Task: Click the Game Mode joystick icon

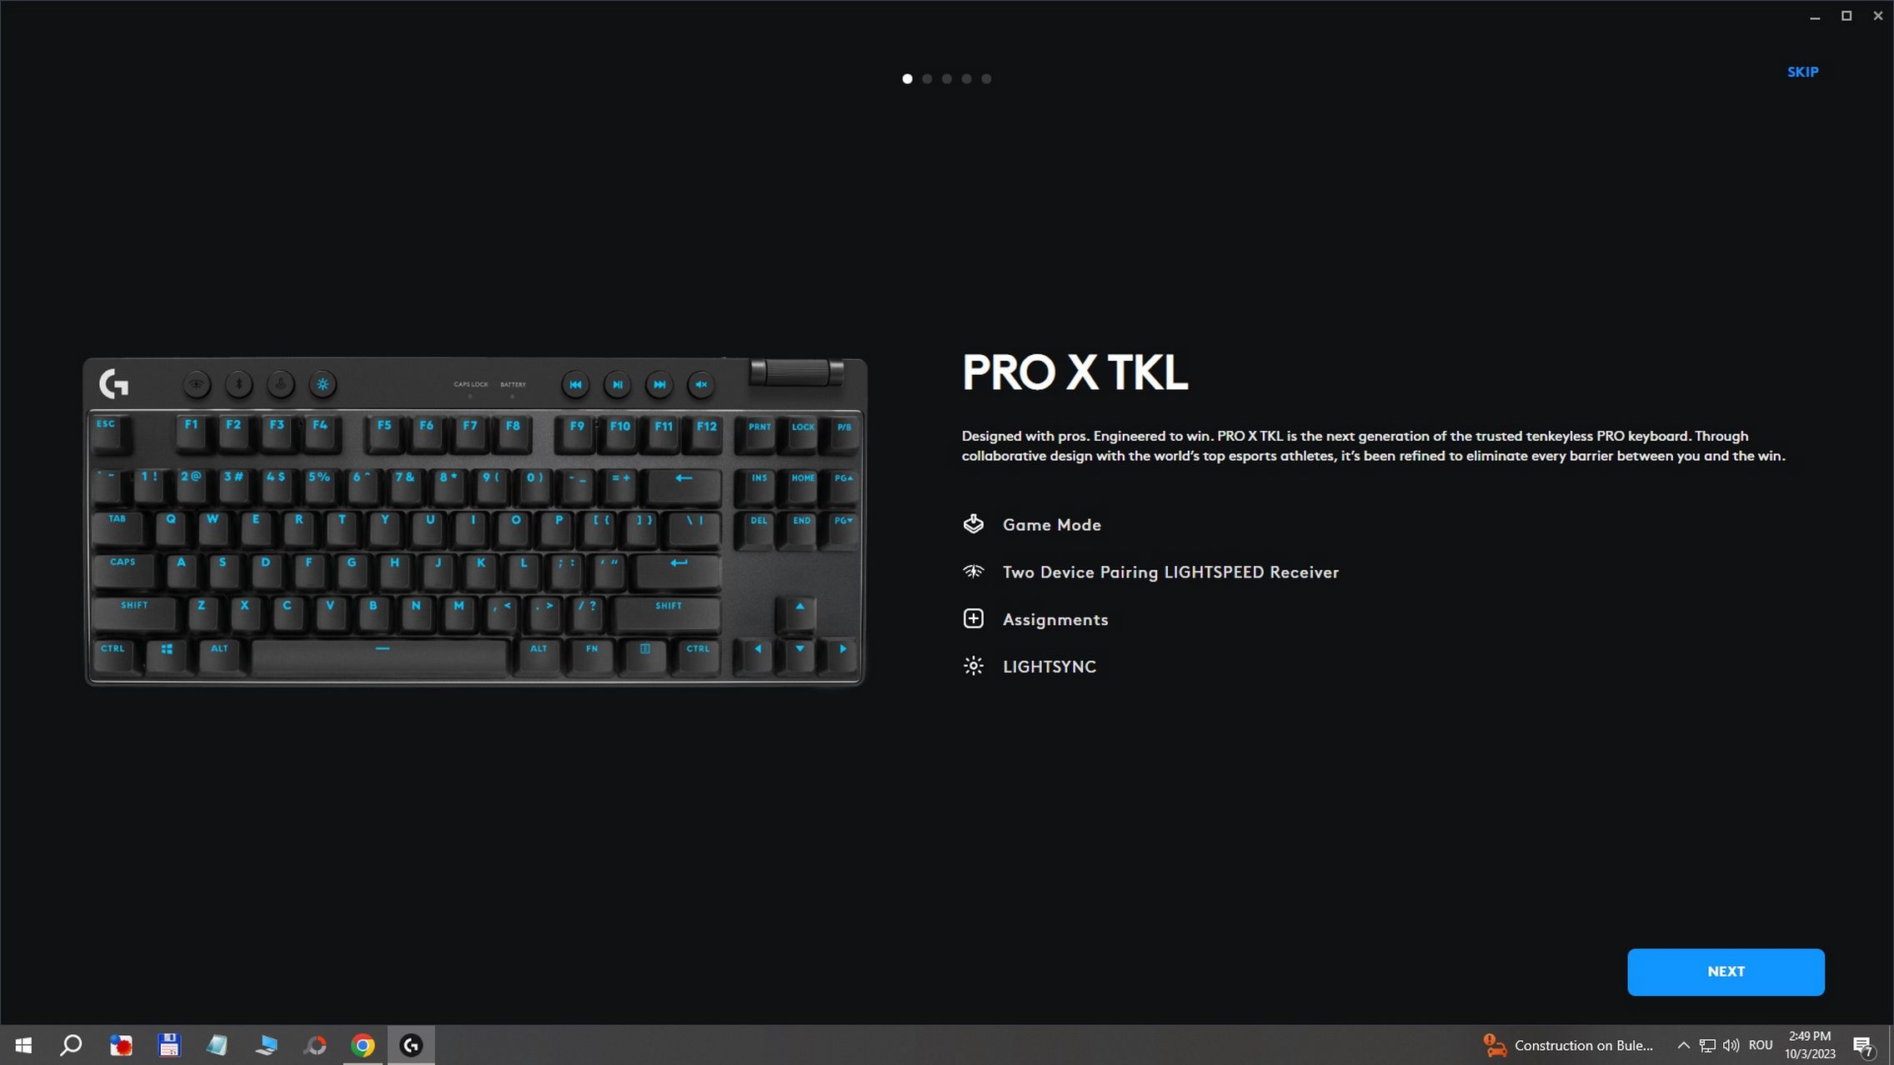Action: pos(973,524)
